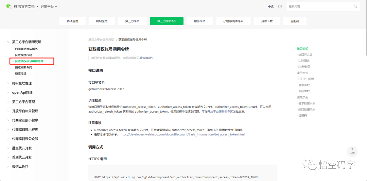Jump to 返回数据示例 in the outline
This screenshot has width=367, height=181.
pos(307,110)
